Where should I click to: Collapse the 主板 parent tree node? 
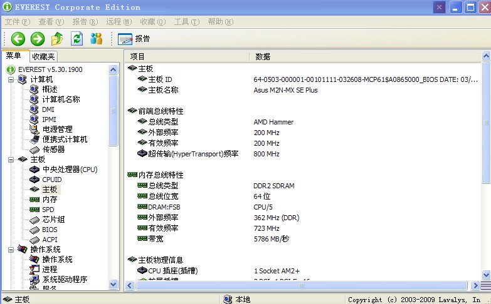11,160
